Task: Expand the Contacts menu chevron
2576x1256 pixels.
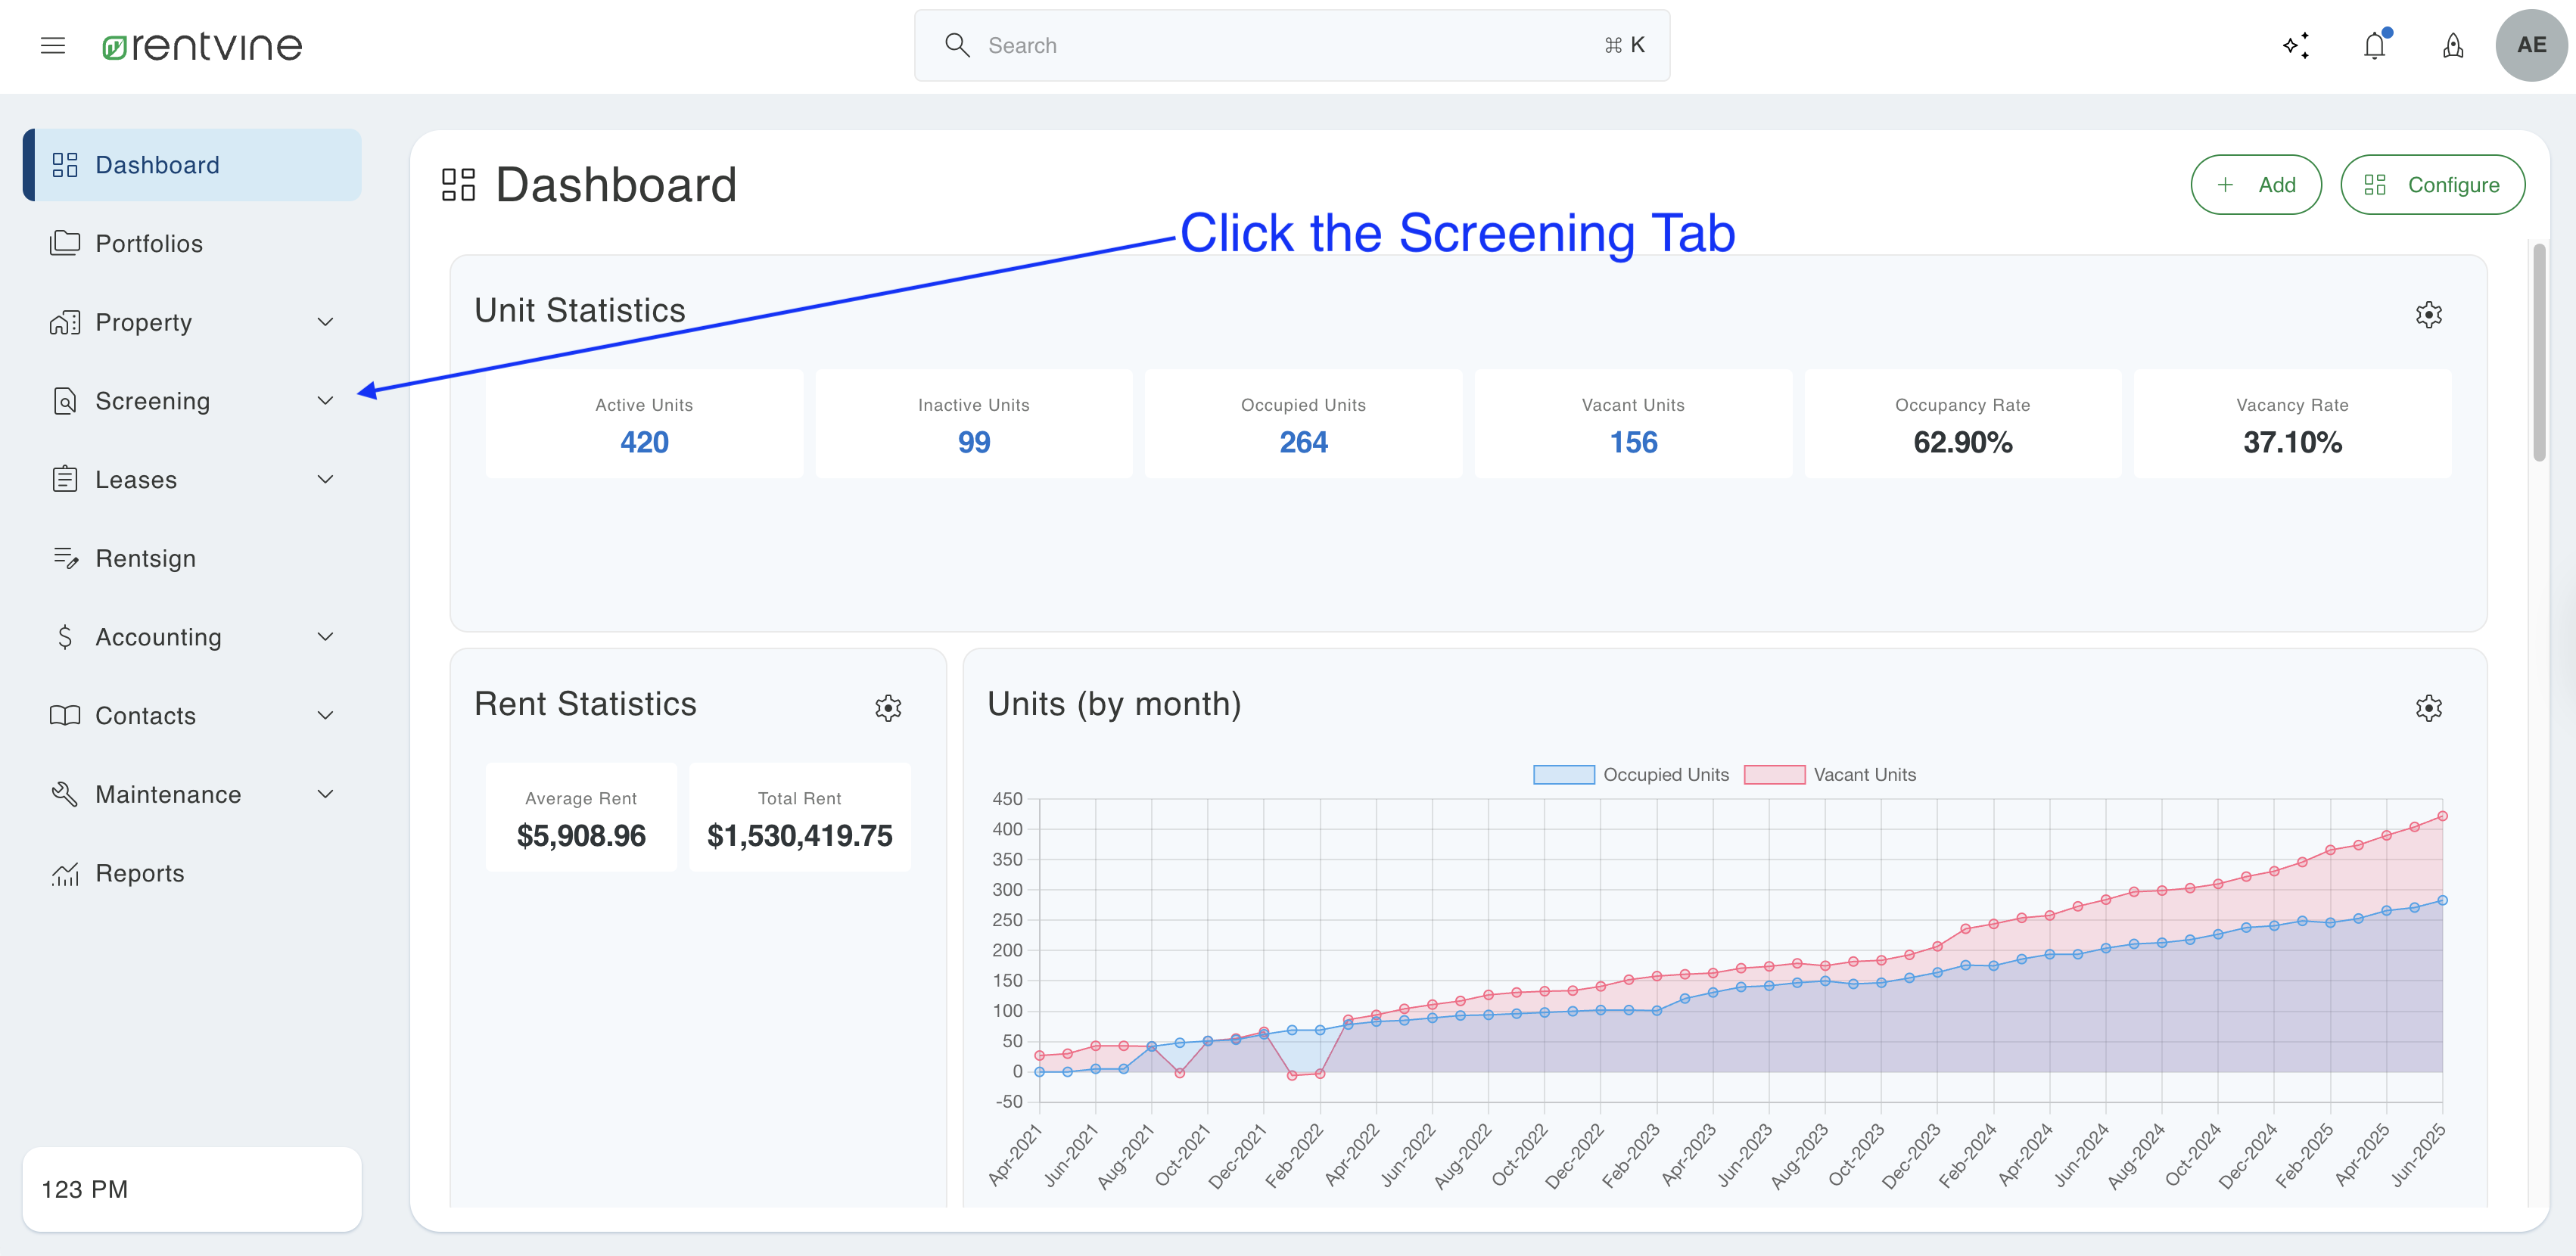Action: (325, 715)
